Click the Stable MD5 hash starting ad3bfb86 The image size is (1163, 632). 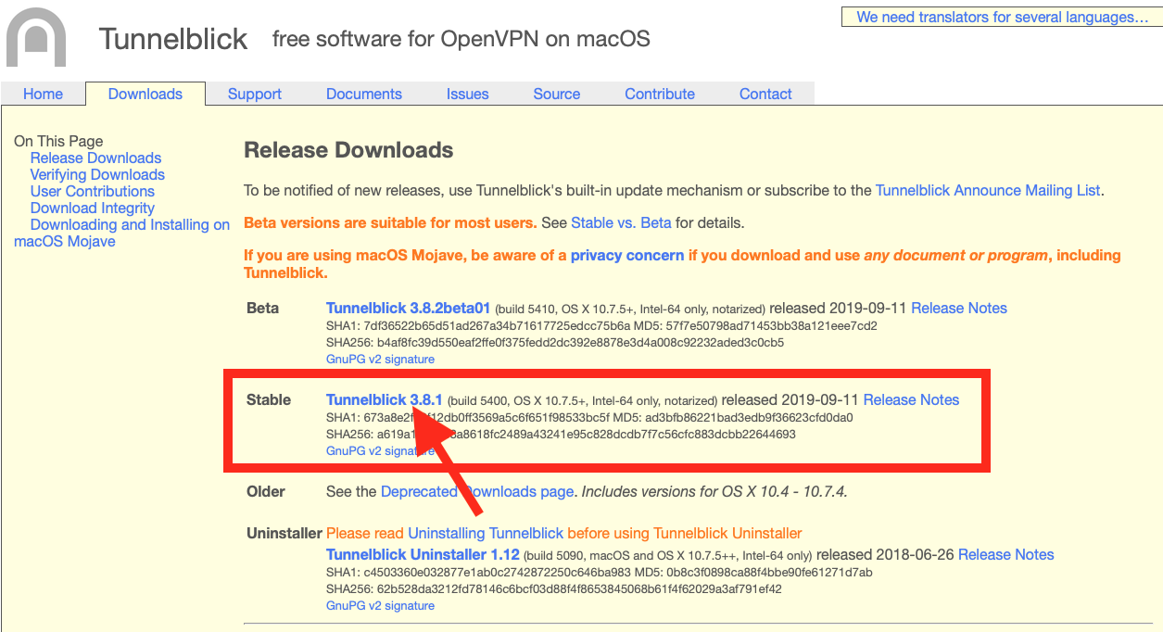tap(749, 417)
